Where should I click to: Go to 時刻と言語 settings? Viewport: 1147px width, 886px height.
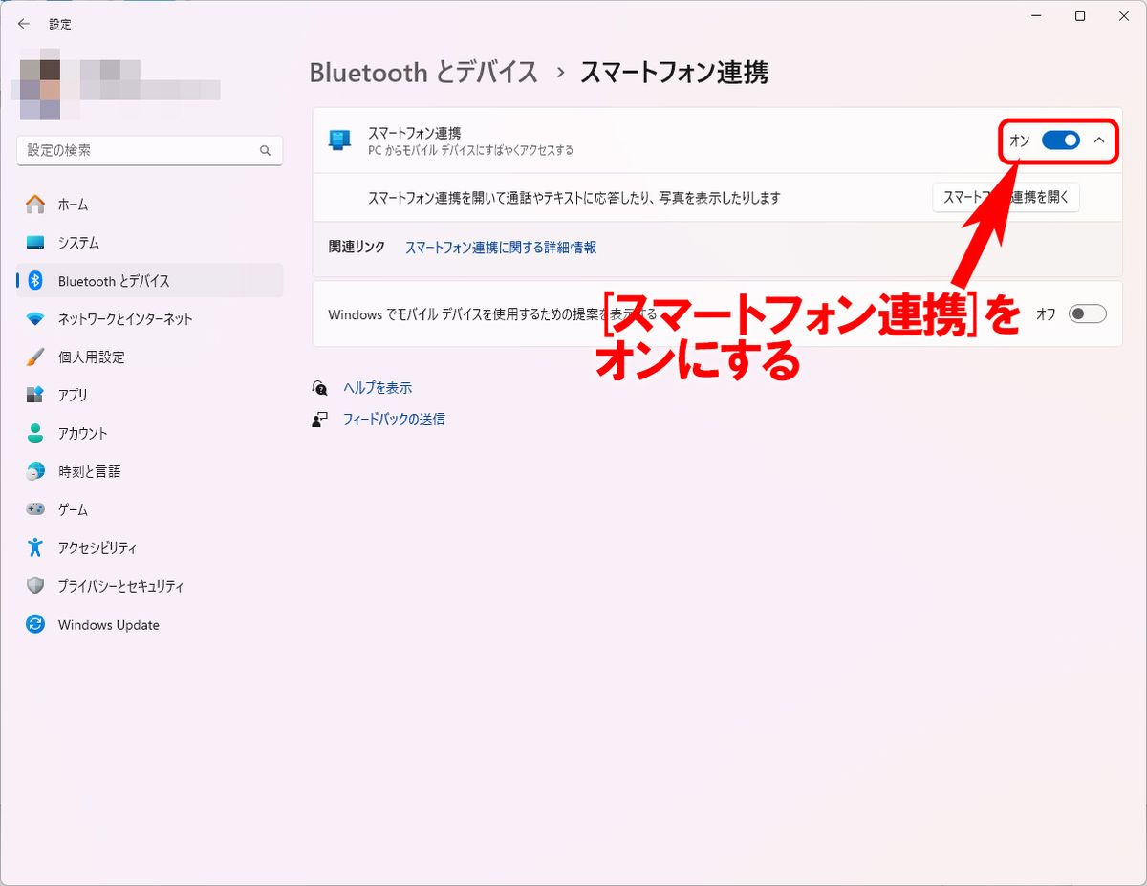coord(150,471)
